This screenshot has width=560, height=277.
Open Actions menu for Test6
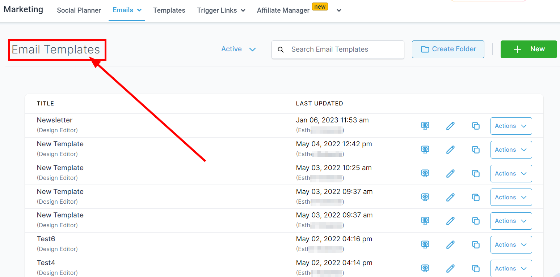(511, 245)
